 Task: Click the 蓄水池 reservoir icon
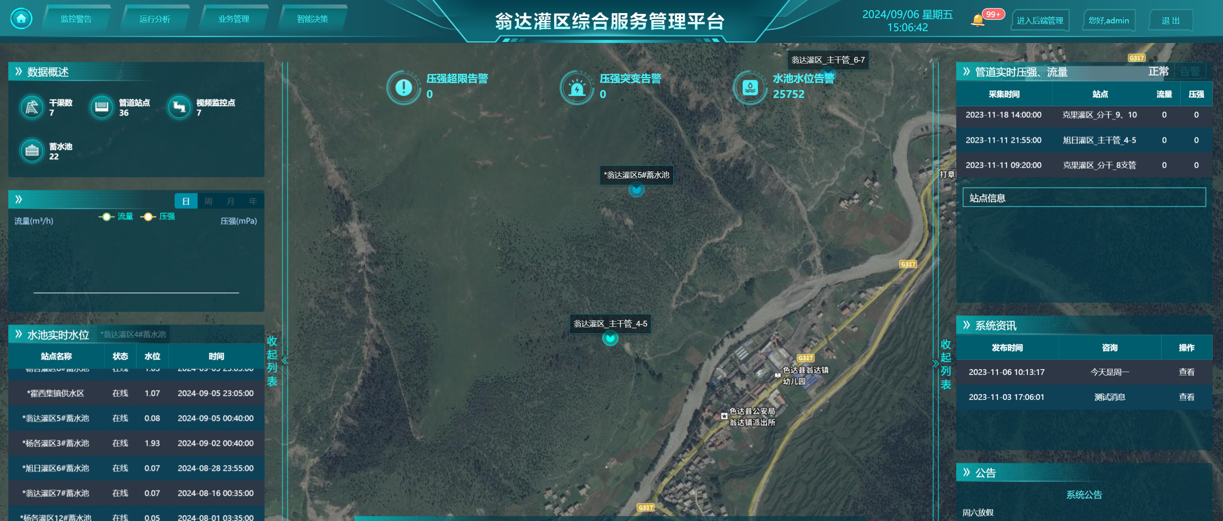(x=32, y=151)
